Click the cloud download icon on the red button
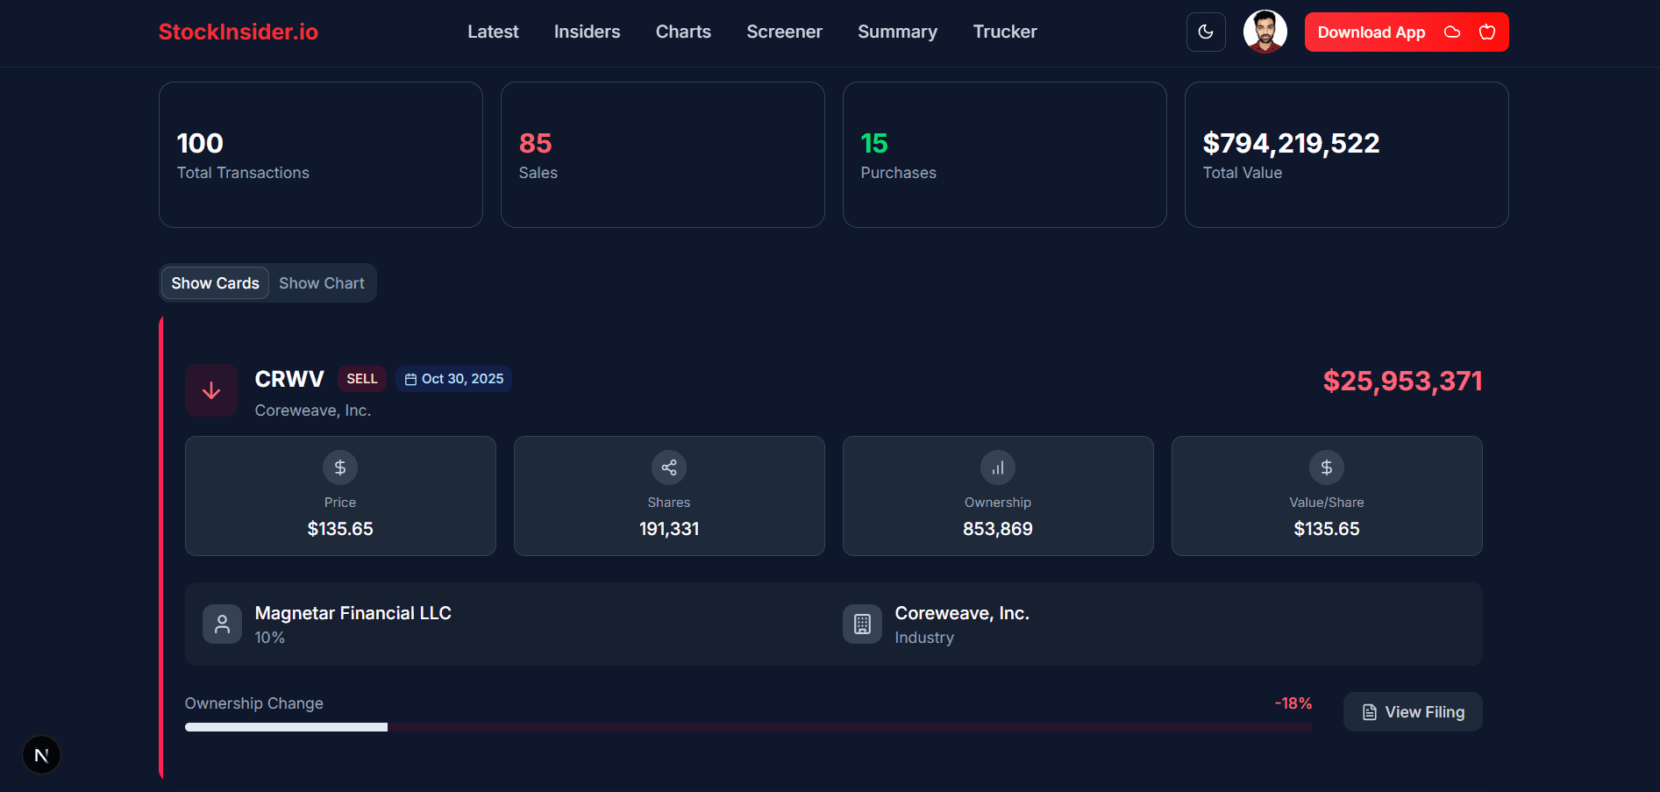The image size is (1660, 792). coord(1451,32)
